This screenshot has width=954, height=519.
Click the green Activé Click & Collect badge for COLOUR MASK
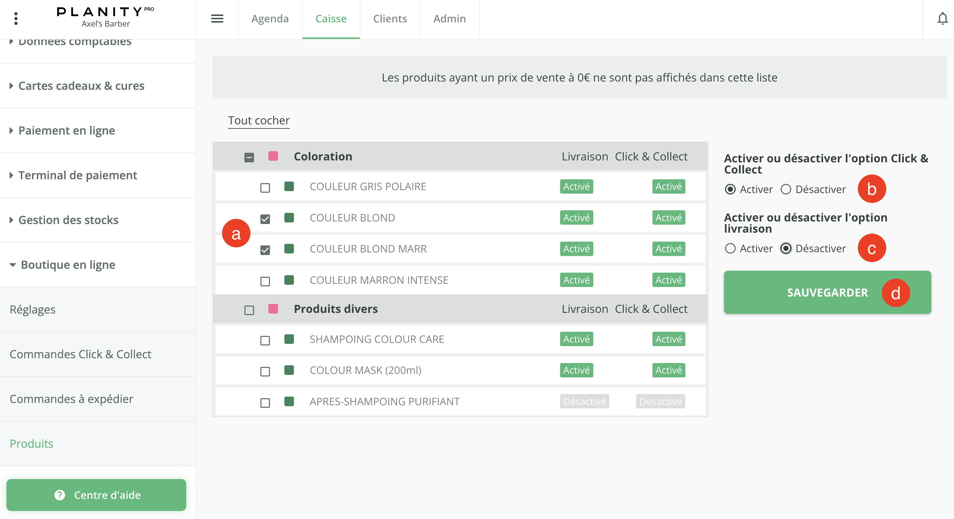pos(668,370)
